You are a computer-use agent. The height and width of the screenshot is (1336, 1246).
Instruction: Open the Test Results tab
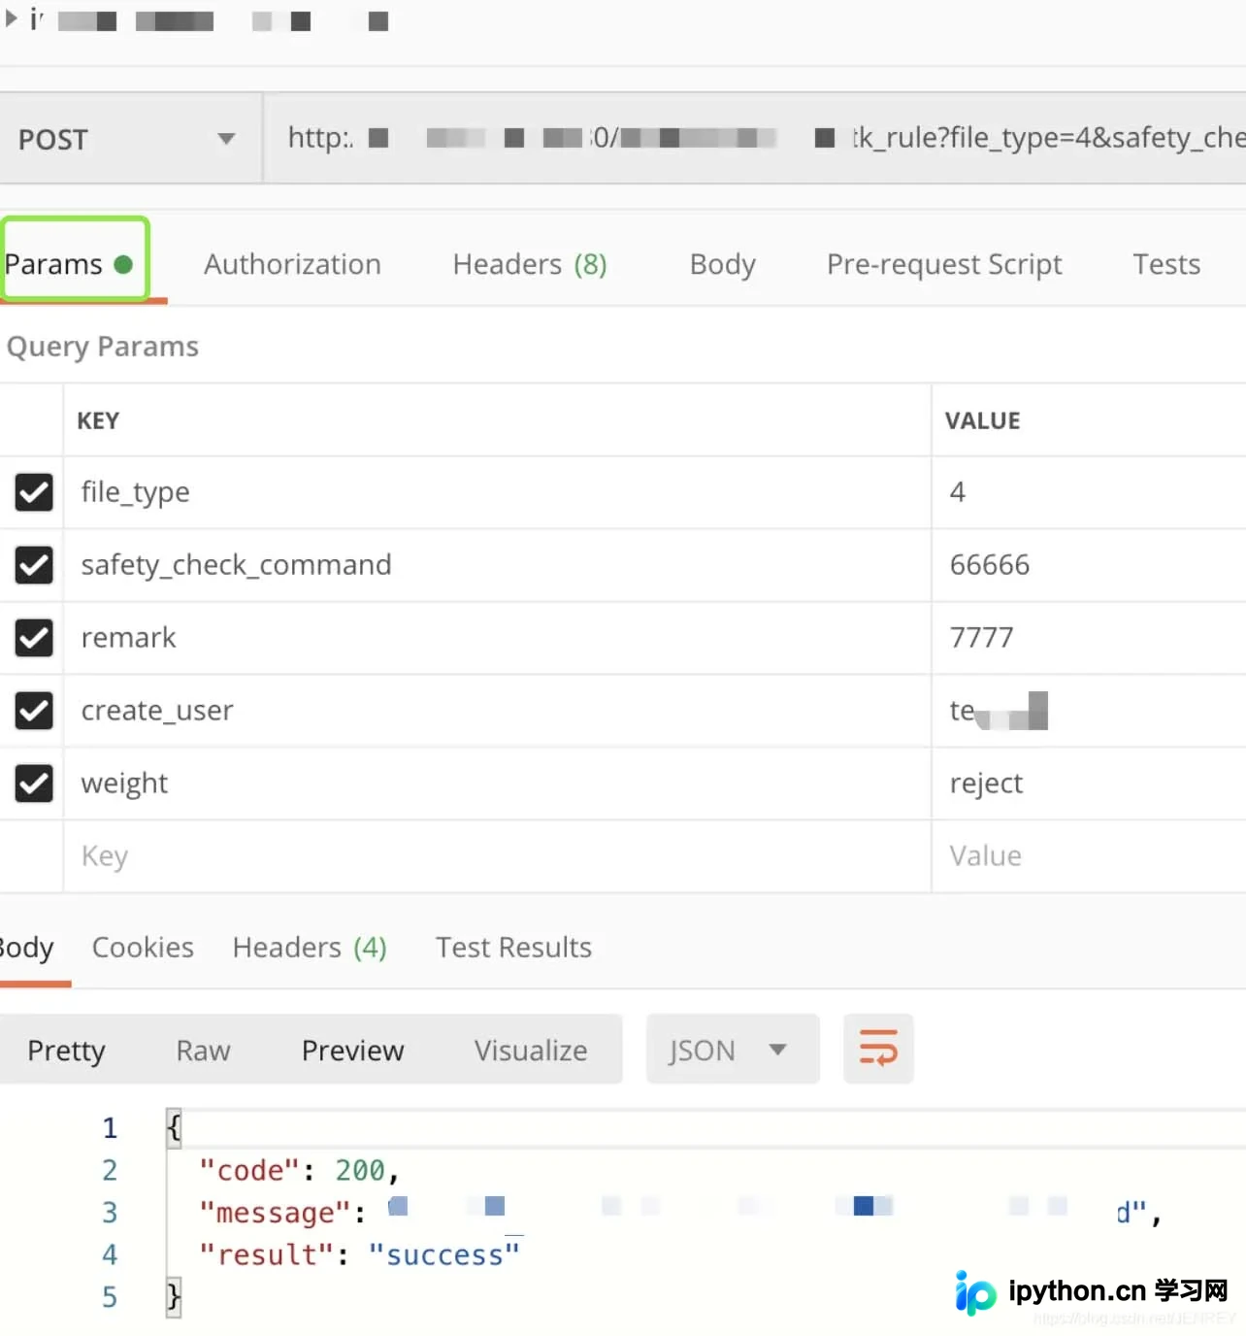(x=513, y=947)
